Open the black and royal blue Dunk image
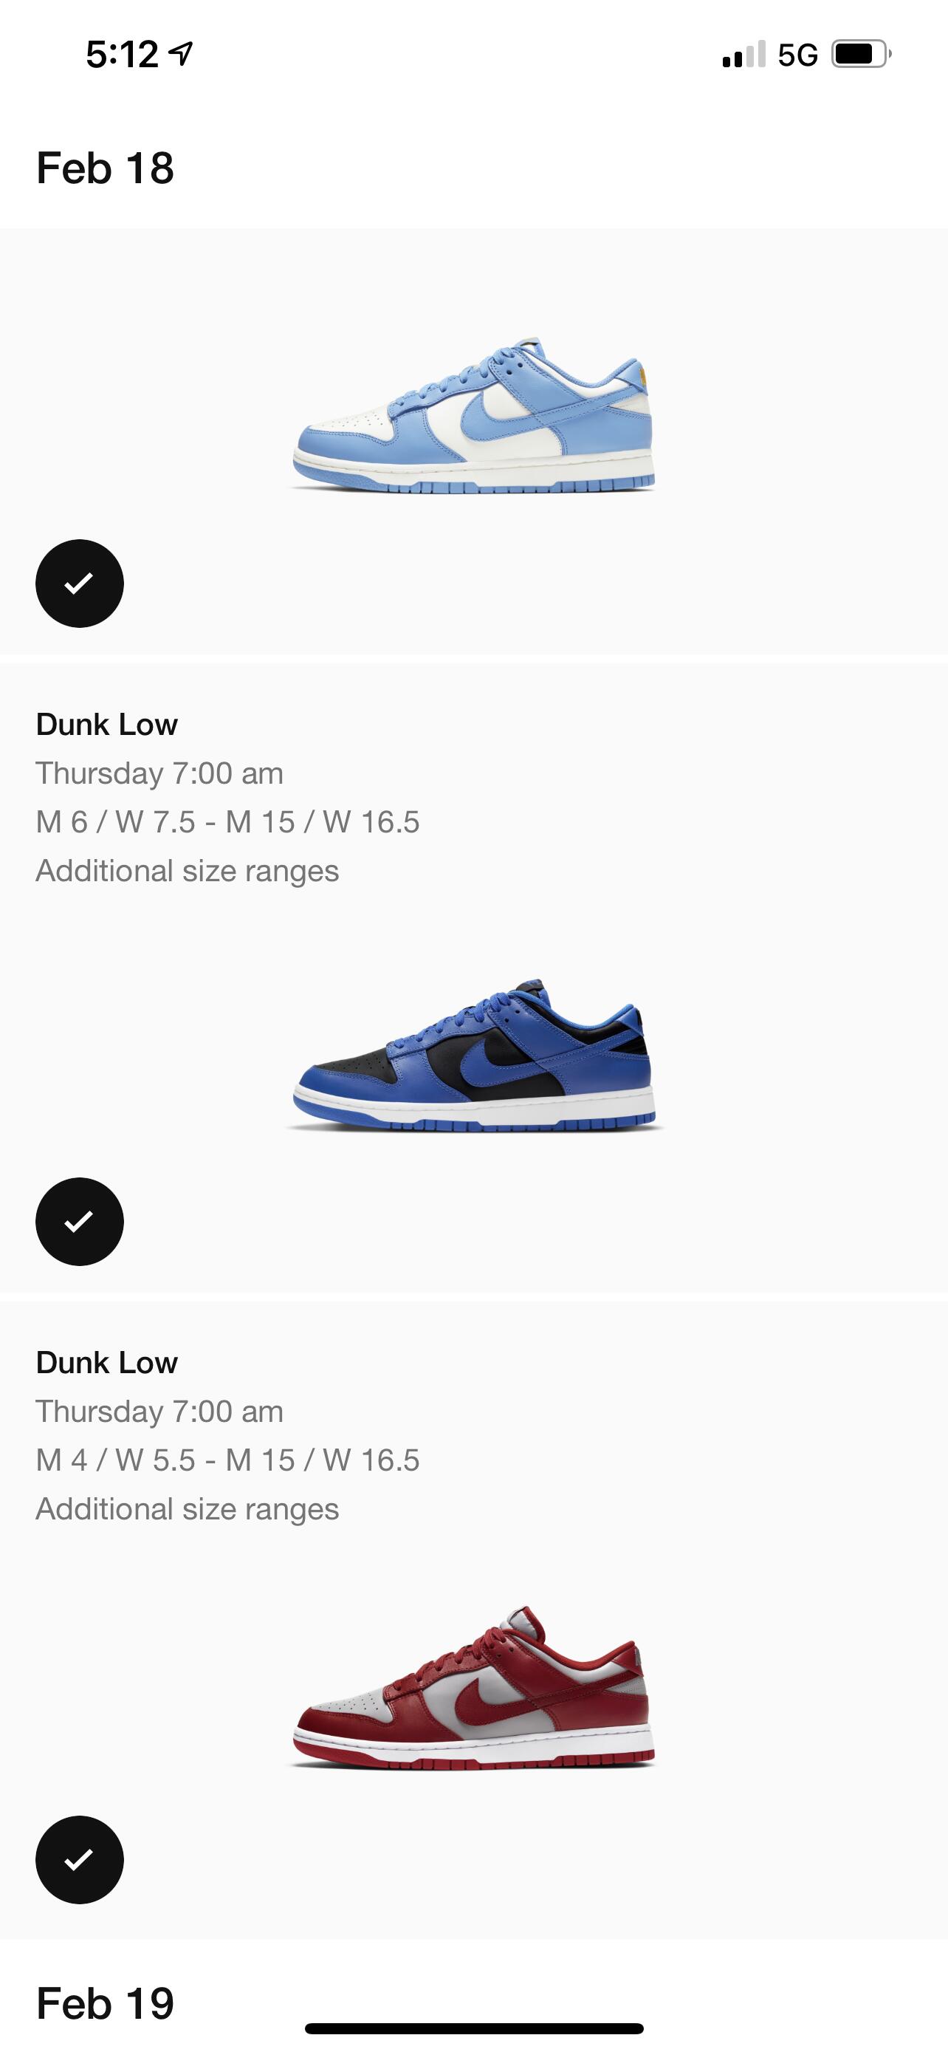 pos(473,1055)
